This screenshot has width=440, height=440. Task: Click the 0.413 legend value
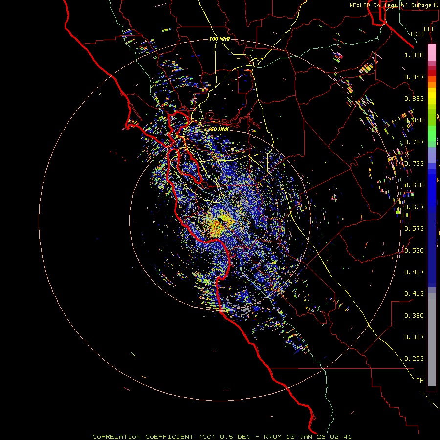click(x=414, y=294)
